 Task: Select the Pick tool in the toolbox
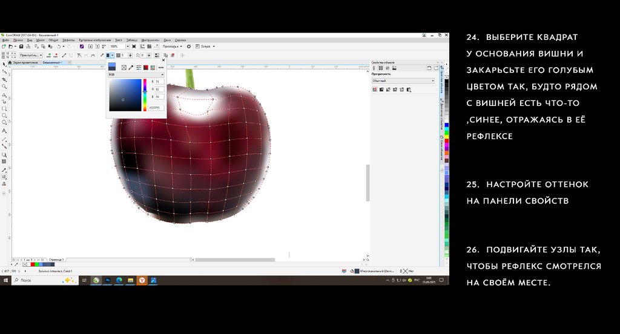[4, 64]
